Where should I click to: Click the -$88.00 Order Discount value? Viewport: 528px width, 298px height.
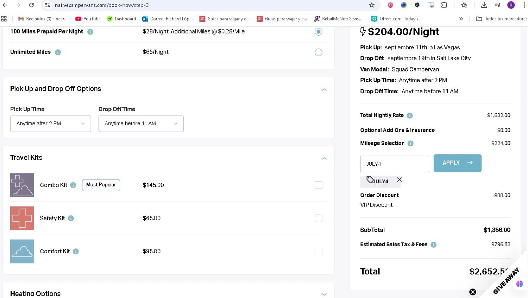[502, 195]
